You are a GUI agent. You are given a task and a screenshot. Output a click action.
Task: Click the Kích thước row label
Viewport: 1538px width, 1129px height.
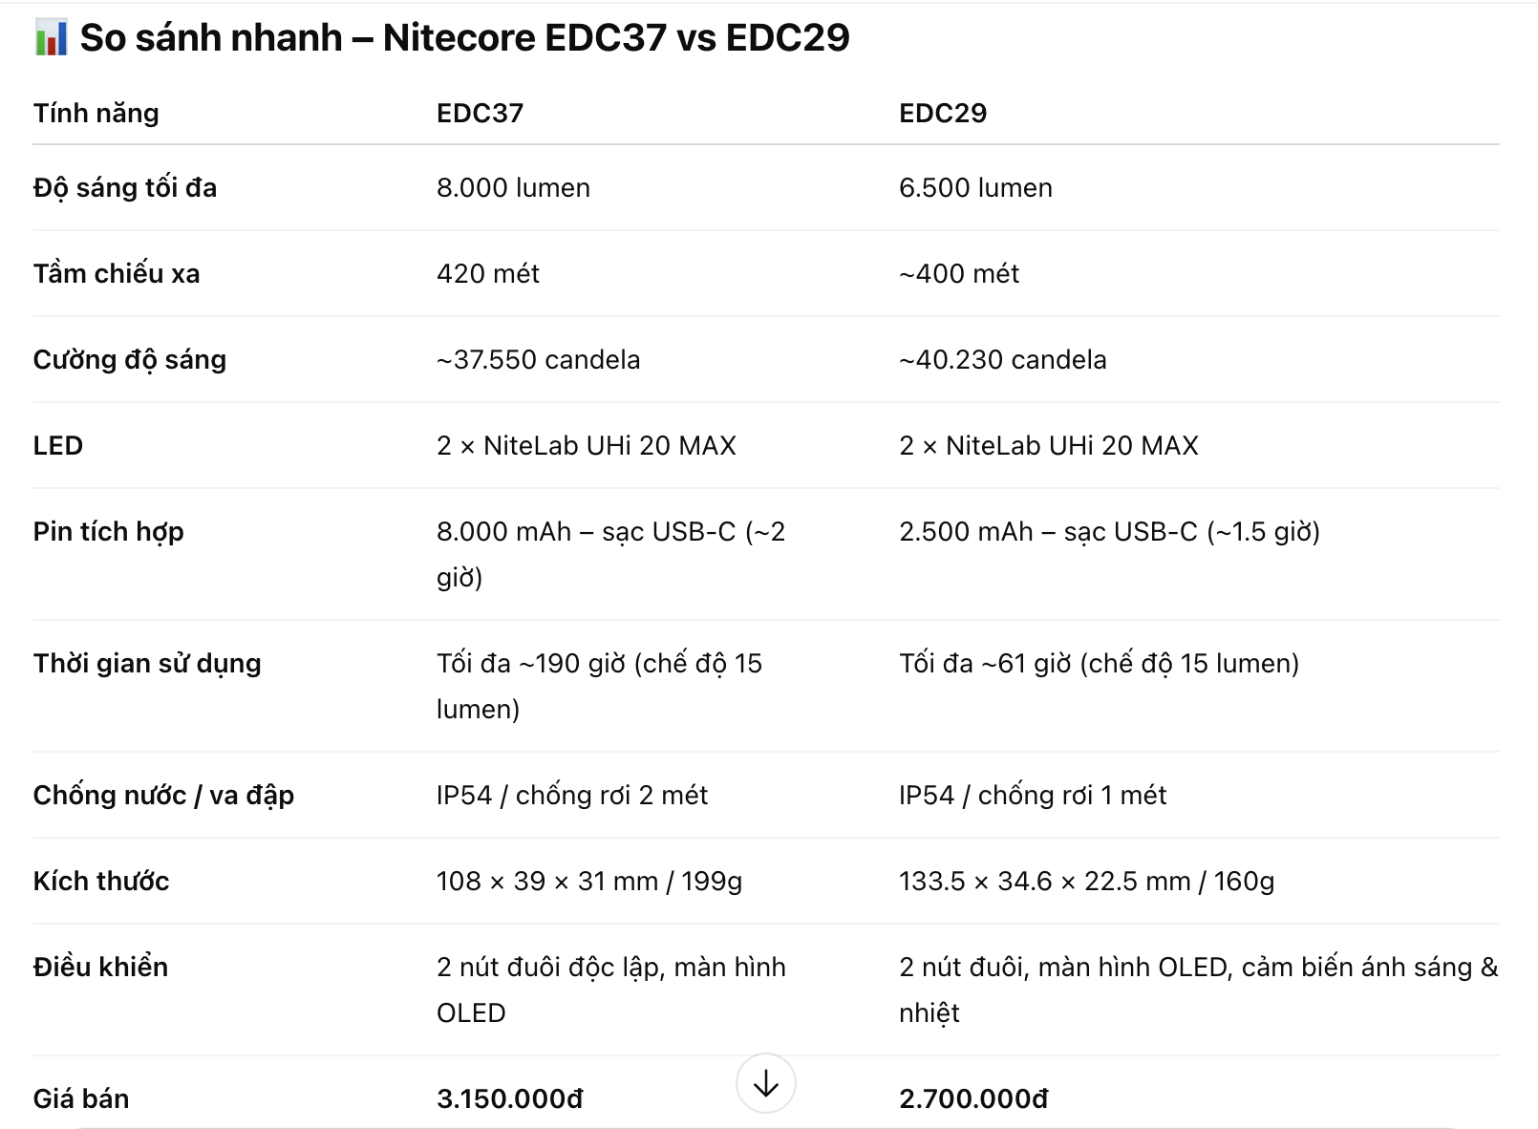pyautogui.click(x=101, y=881)
